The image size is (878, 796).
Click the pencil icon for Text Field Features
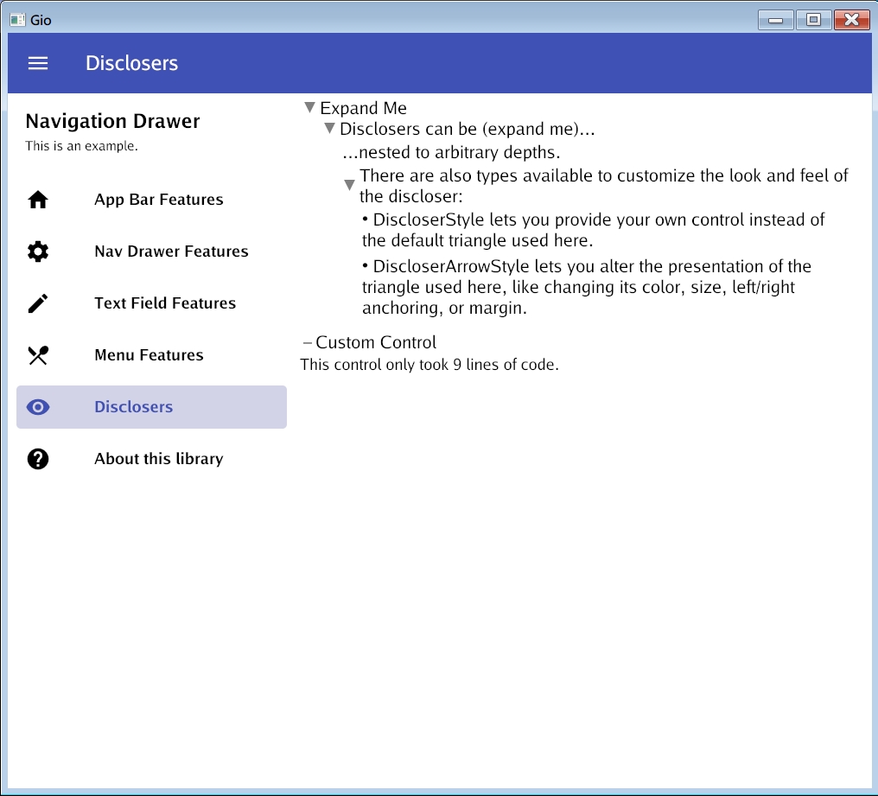pyautogui.click(x=38, y=303)
